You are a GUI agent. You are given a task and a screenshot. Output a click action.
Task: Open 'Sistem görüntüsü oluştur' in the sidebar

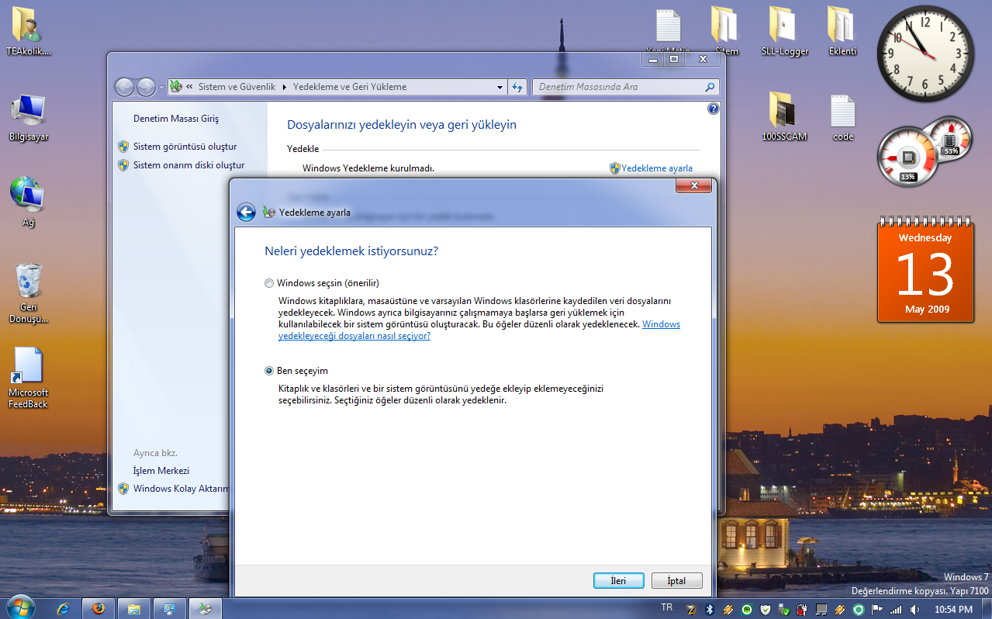click(185, 147)
